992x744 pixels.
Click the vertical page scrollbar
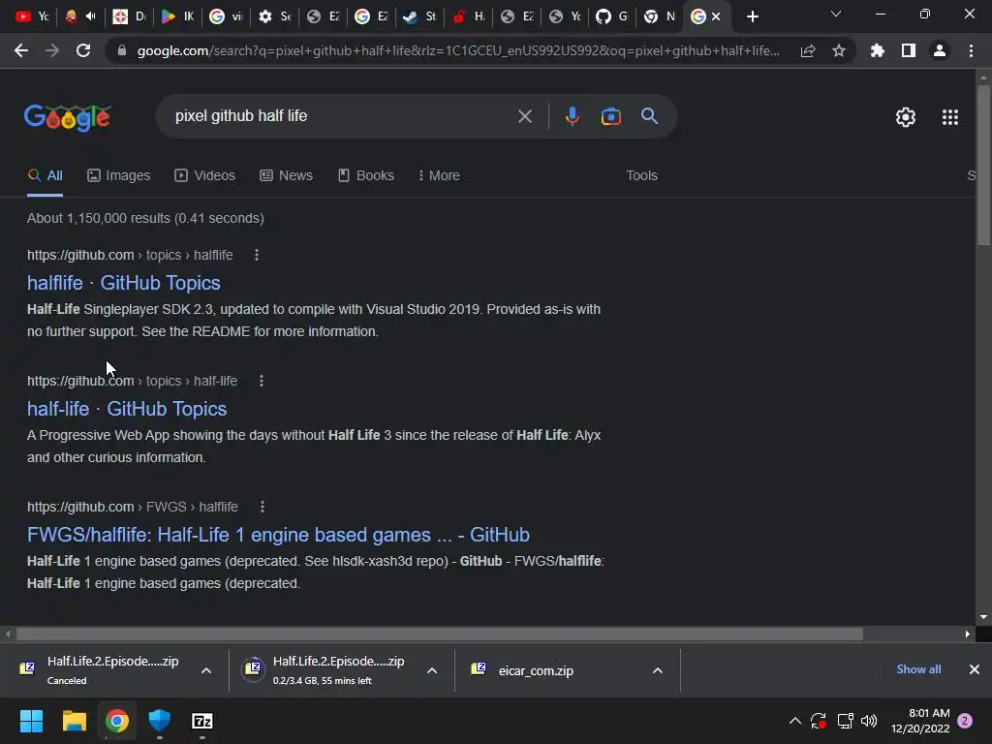[x=983, y=165]
